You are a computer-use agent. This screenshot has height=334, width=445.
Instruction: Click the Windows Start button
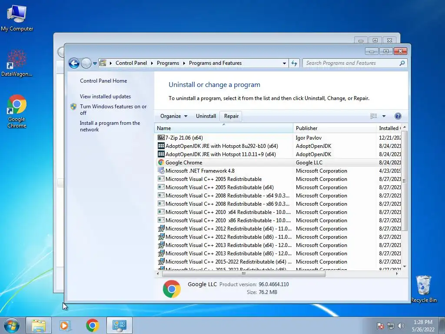click(12, 325)
